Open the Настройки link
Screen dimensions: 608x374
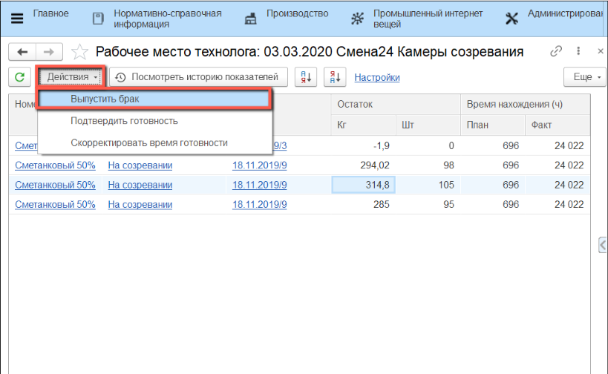click(x=377, y=77)
